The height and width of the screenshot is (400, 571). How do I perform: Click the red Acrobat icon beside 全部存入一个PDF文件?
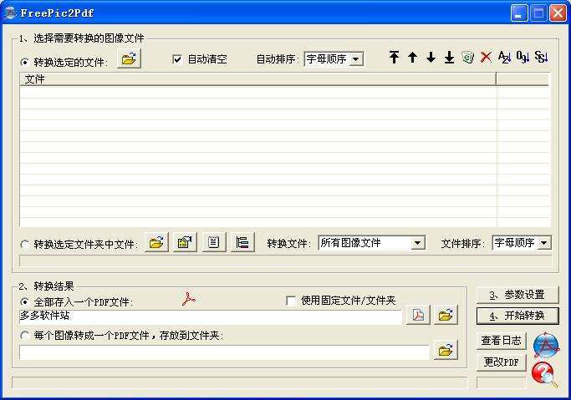[x=189, y=299]
